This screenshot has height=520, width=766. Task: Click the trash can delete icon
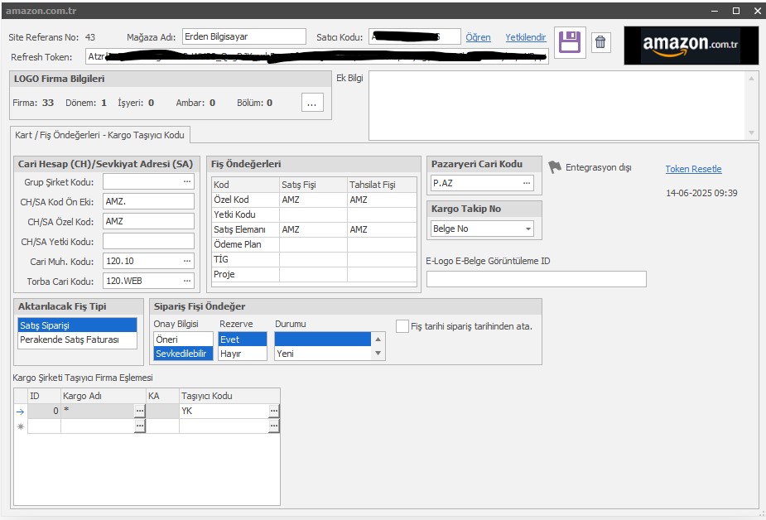[x=600, y=42]
